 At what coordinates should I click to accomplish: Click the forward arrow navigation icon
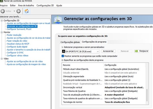coord(18,11)
